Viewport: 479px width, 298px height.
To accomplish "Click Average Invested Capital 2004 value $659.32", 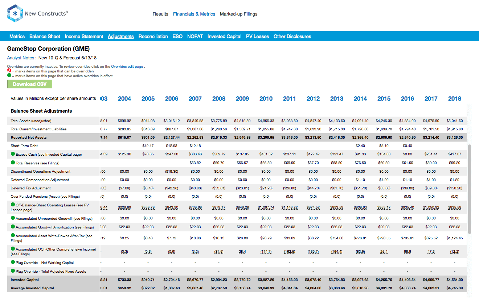I will 124,288.
